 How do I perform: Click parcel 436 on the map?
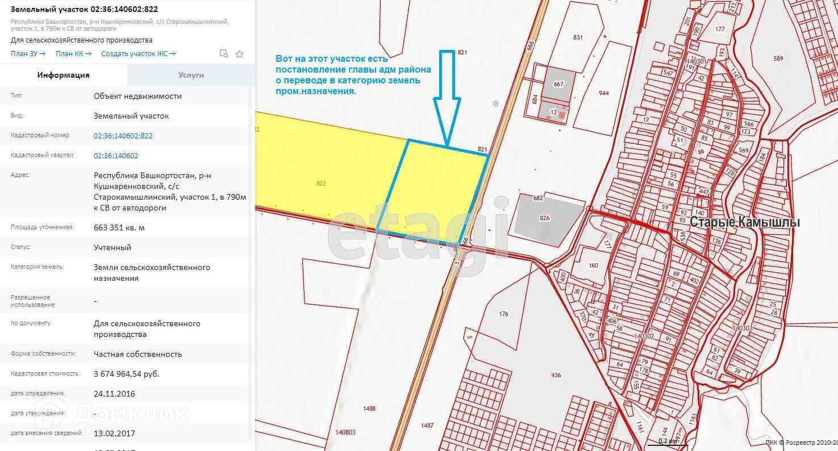[556, 376]
